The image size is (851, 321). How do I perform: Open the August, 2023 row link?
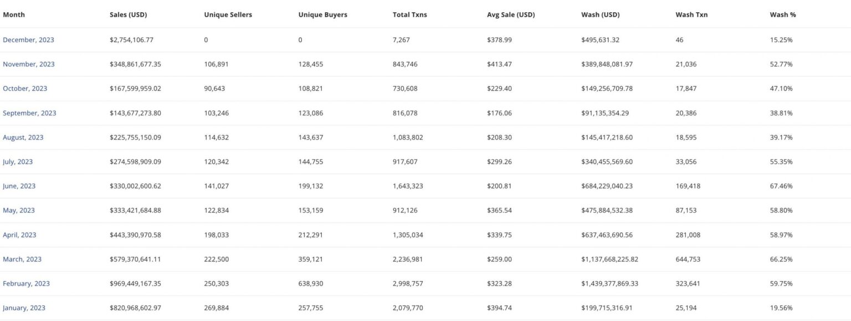click(x=23, y=137)
